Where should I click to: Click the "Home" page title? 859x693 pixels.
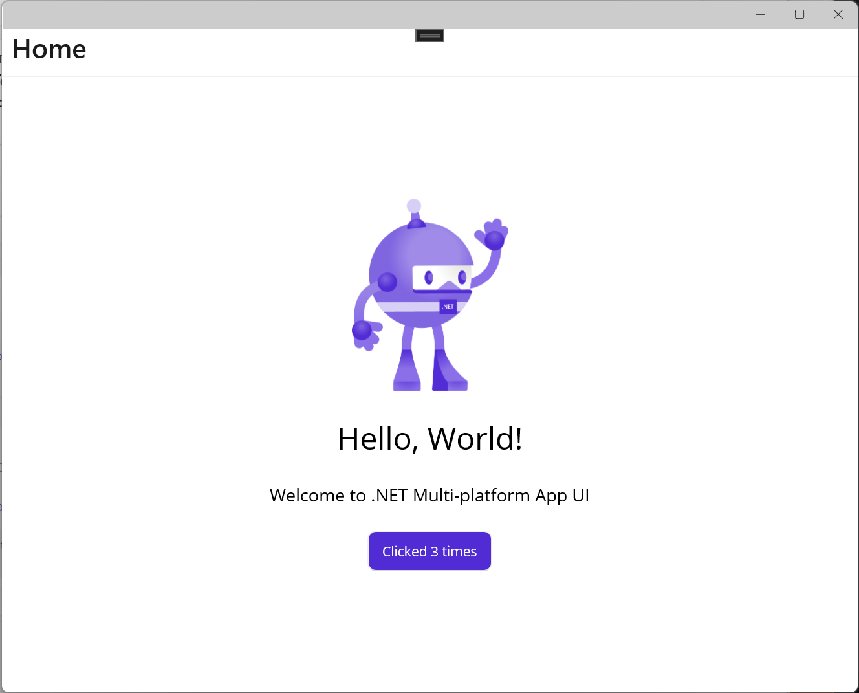point(49,49)
